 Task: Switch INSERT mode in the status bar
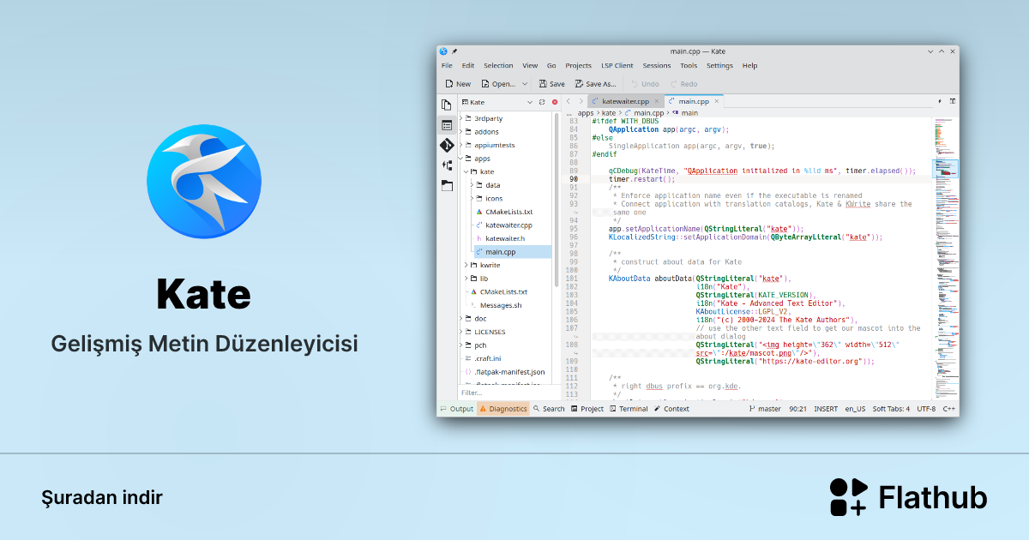(x=824, y=409)
